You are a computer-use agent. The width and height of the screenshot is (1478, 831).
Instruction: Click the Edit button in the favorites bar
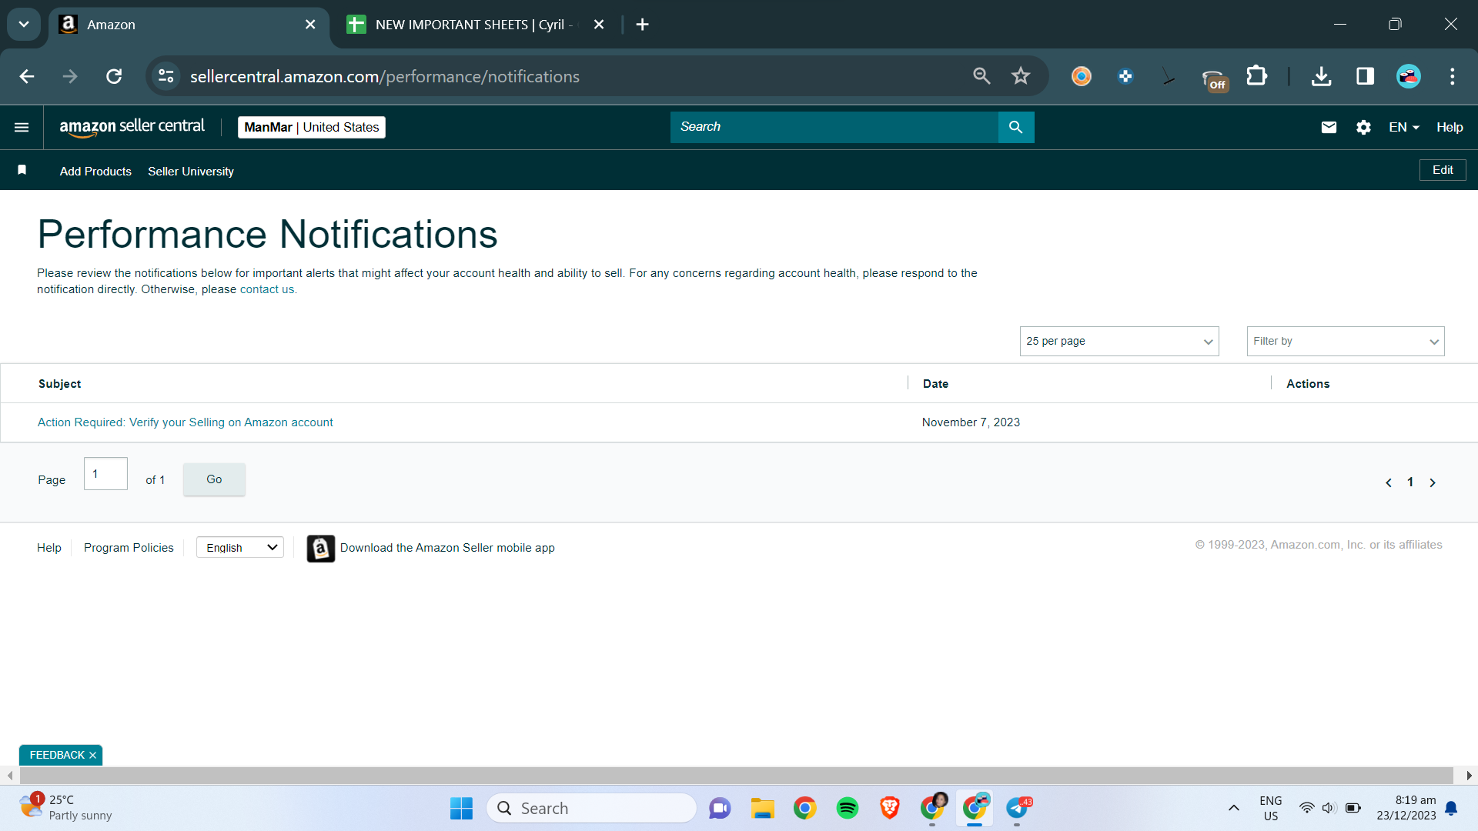1443,170
